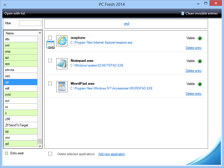Check the iexplore entry checkbox
The width and height of the screenshot is (224, 168).
(50, 38)
